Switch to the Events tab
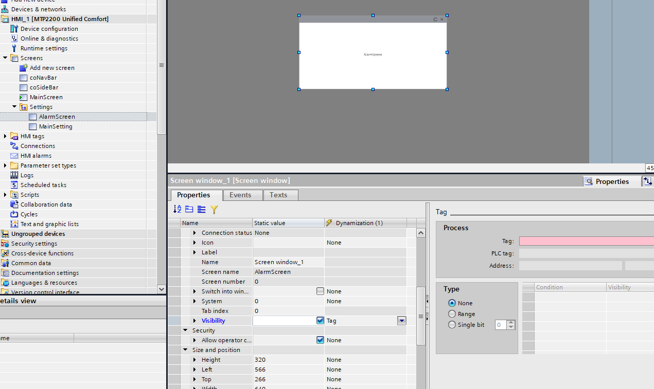 coord(240,195)
